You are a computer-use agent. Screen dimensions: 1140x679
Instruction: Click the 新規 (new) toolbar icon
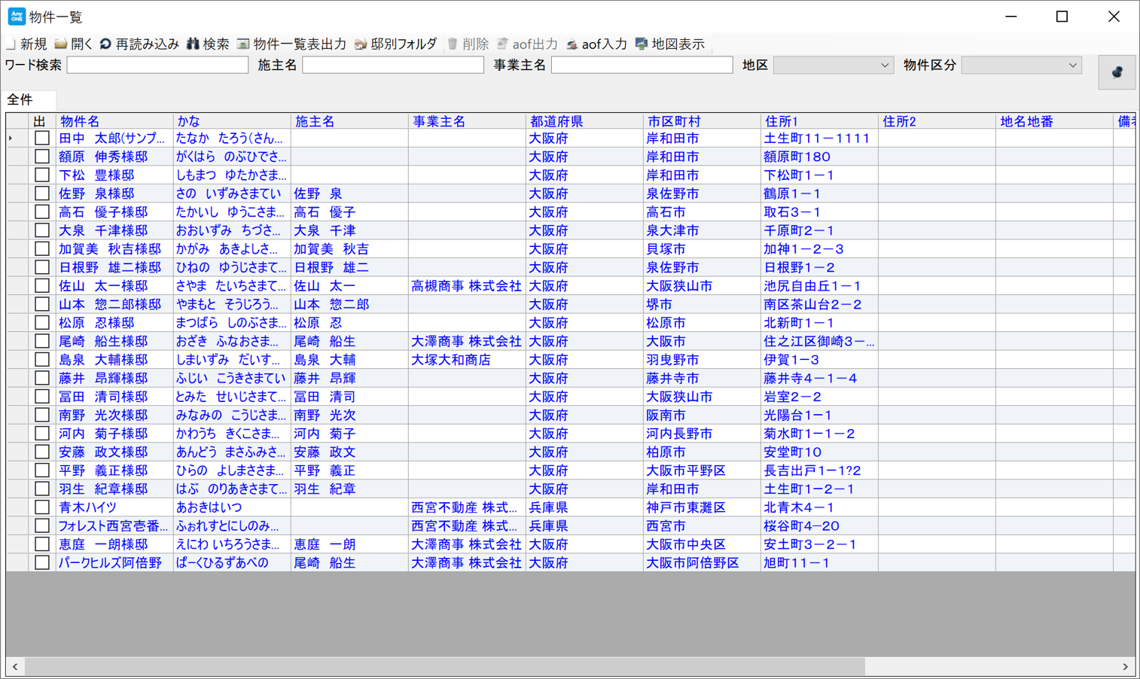12,44
